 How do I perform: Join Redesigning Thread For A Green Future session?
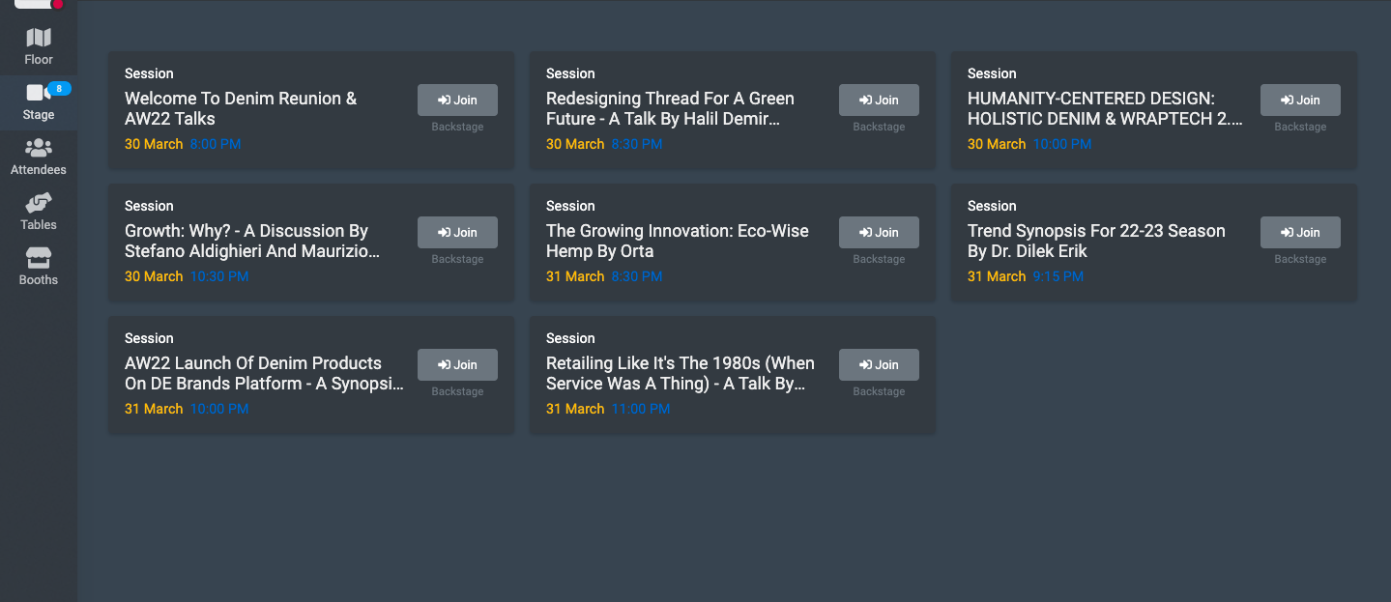[879, 100]
